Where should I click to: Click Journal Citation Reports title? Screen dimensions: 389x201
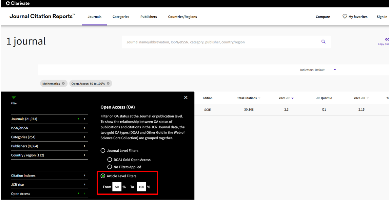42,16
